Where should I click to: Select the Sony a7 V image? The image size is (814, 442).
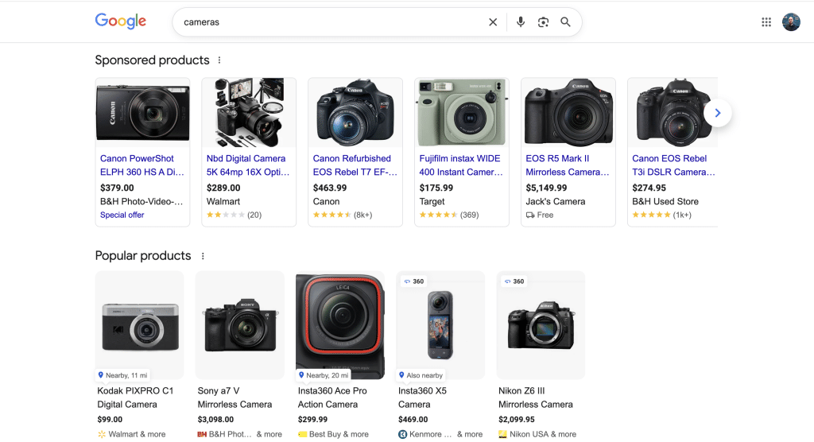tap(240, 324)
